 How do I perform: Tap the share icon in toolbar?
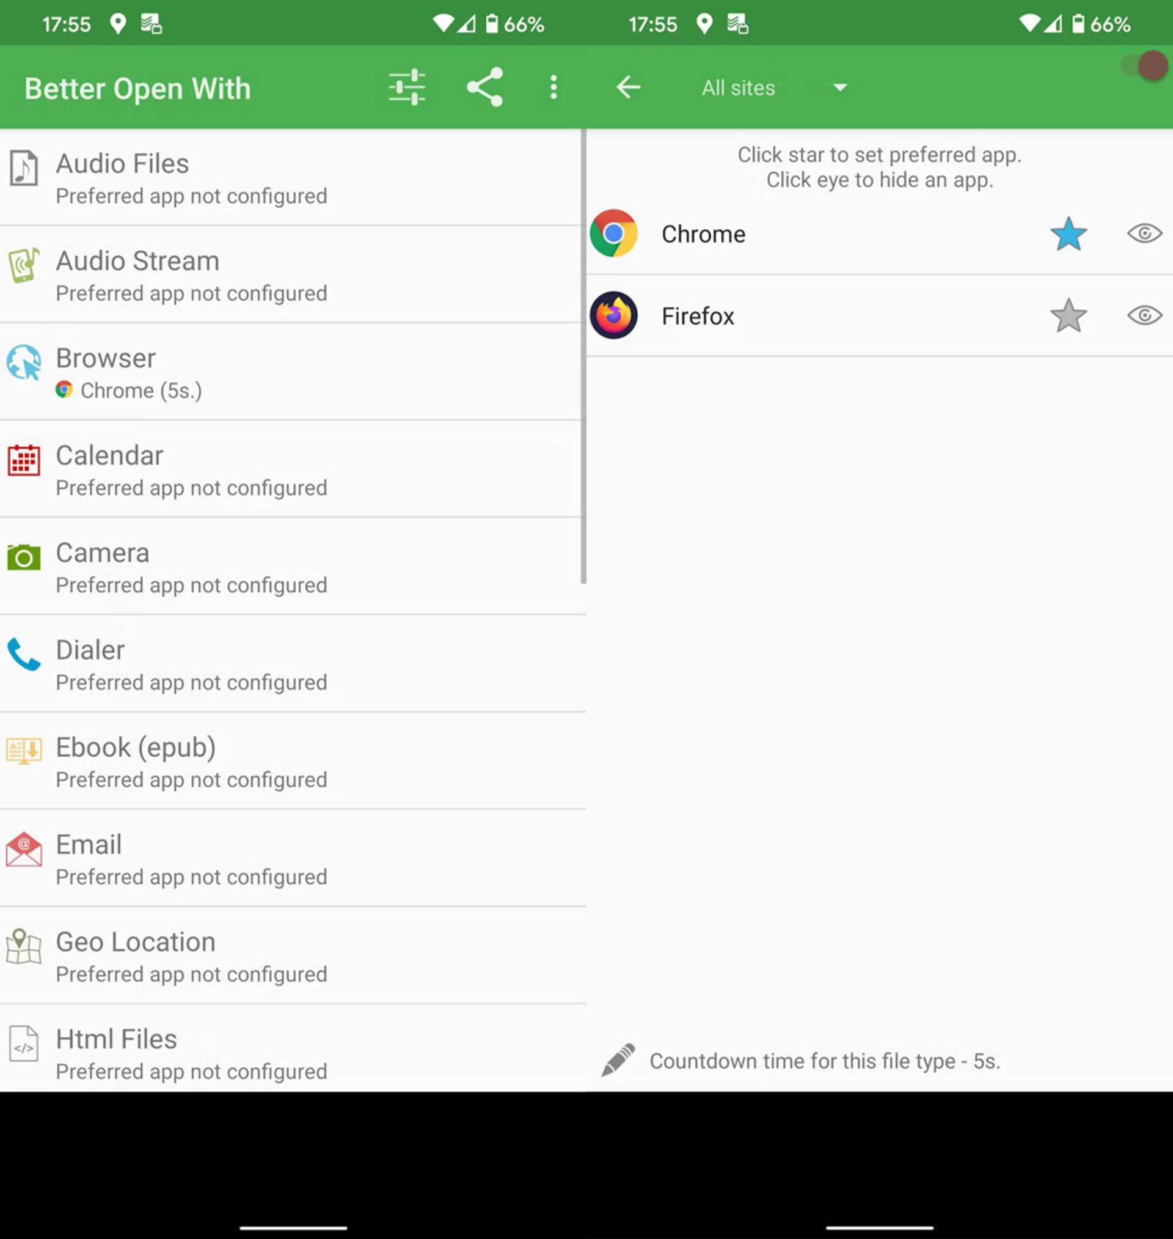[x=484, y=87]
